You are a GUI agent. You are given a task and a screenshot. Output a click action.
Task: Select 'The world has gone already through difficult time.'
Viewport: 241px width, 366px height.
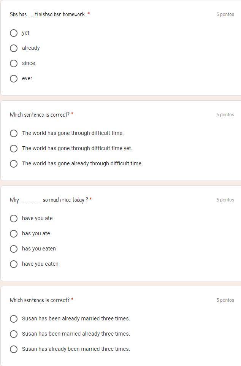pos(14,164)
